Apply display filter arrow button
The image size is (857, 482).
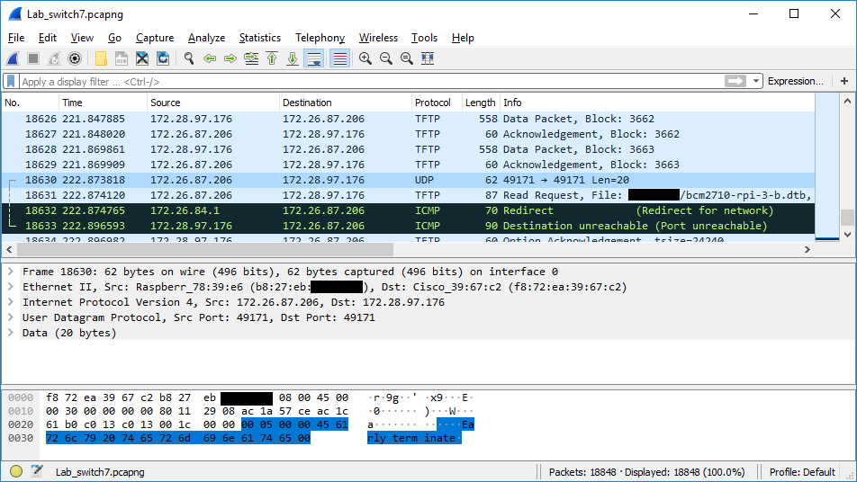(x=735, y=81)
